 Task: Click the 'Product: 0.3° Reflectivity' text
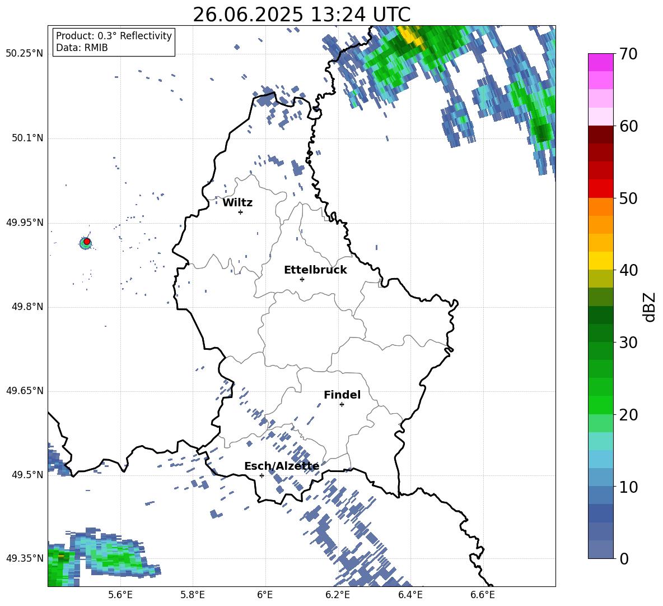[x=114, y=35]
